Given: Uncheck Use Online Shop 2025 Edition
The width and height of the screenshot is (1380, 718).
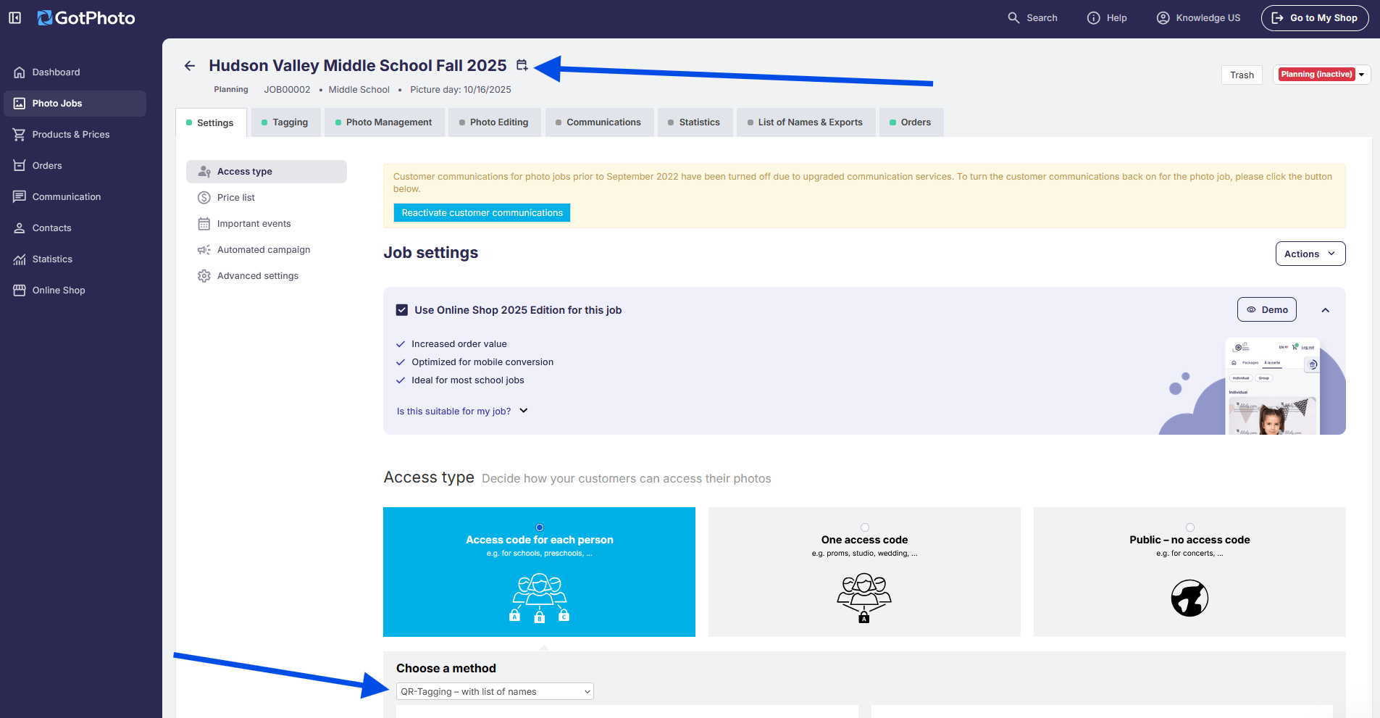Looking at the screenshot, I should click(402, 310).
